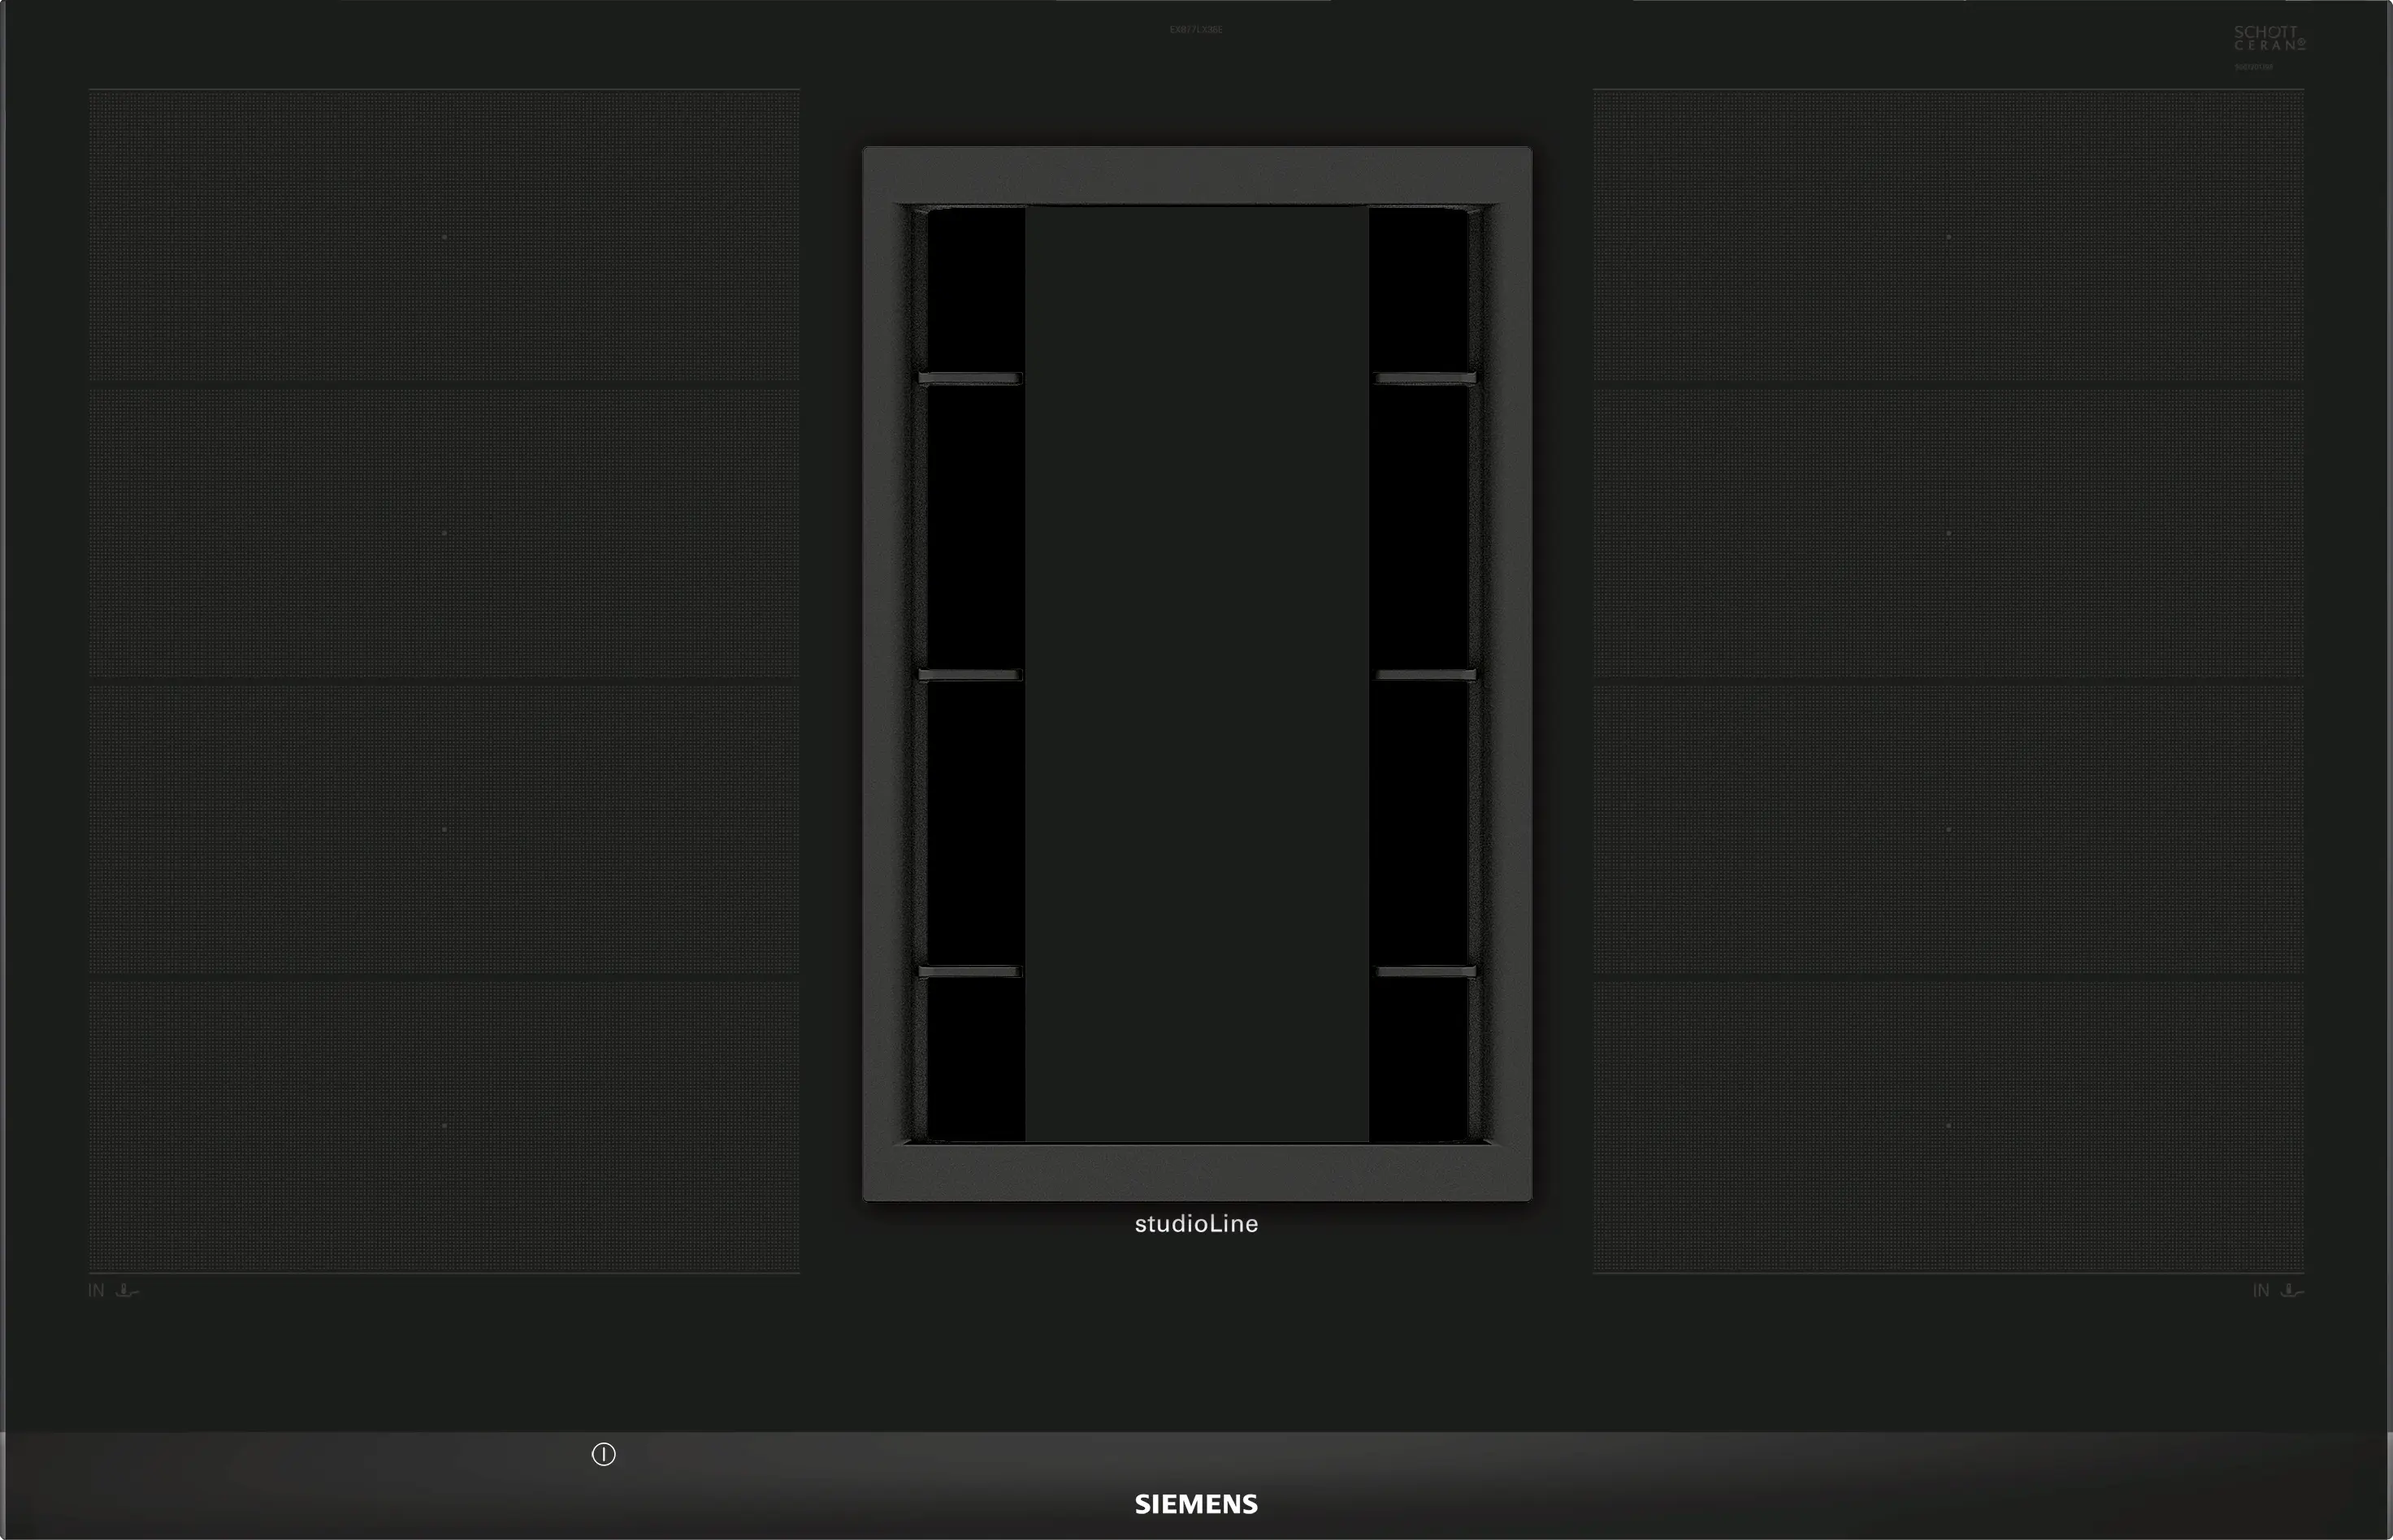Click the left IN marking

coord(96,1291)
